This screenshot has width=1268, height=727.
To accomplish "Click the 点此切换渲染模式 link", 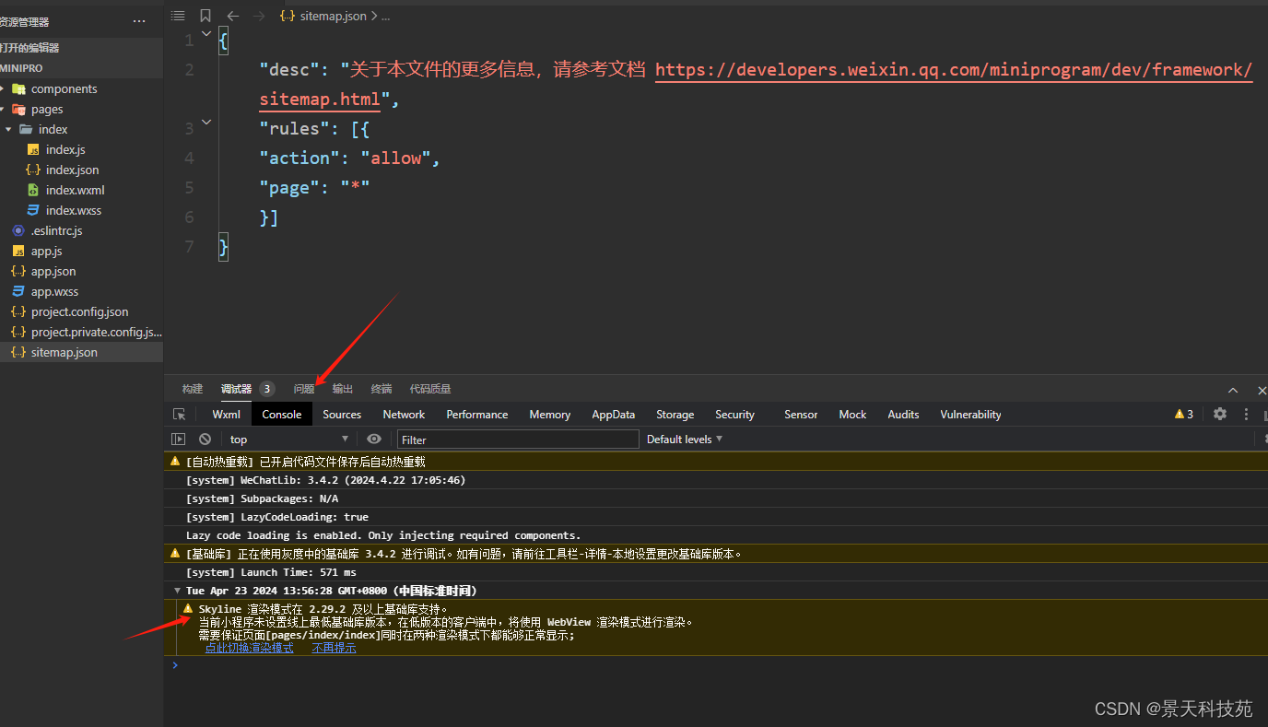I will 249,648.
